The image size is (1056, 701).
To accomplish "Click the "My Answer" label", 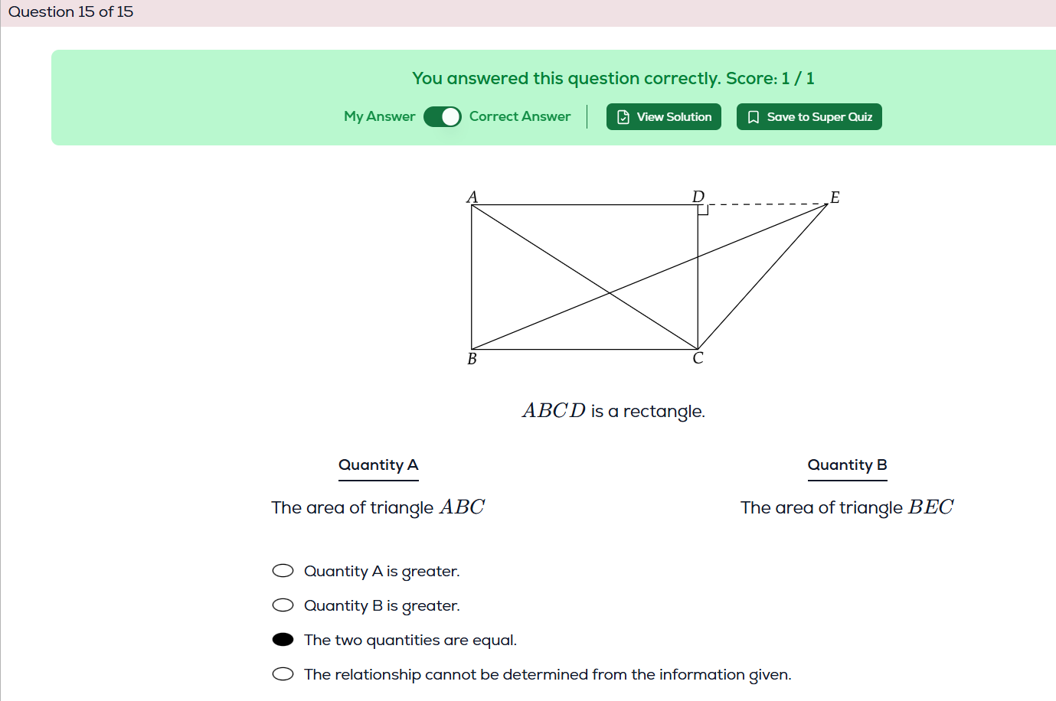I will (379, 116).
